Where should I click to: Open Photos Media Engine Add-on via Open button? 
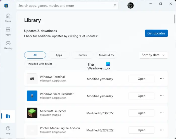tap(141, 130)
